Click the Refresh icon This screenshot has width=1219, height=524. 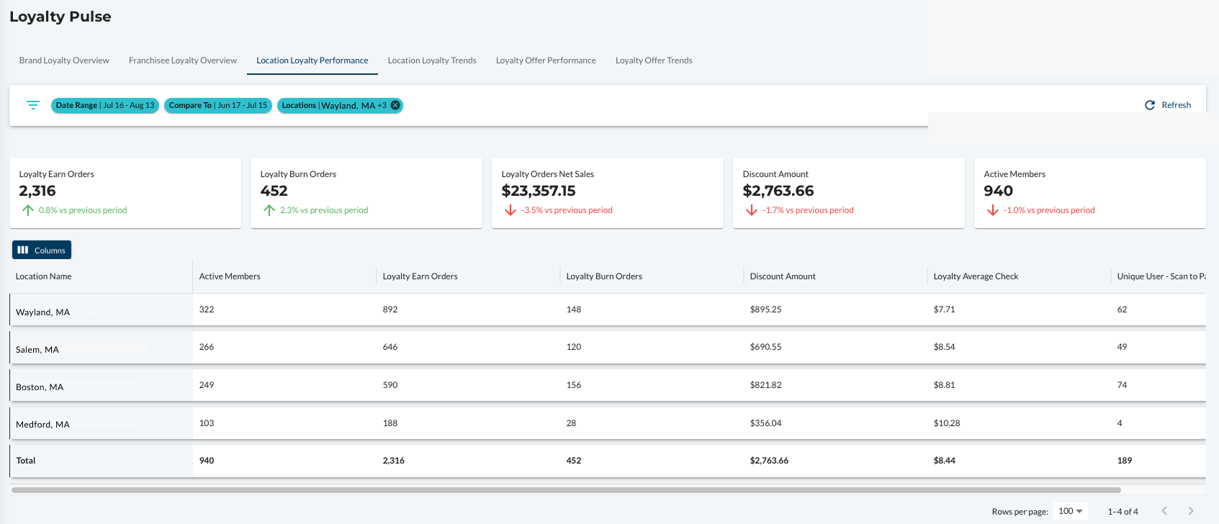(1150, 105)
